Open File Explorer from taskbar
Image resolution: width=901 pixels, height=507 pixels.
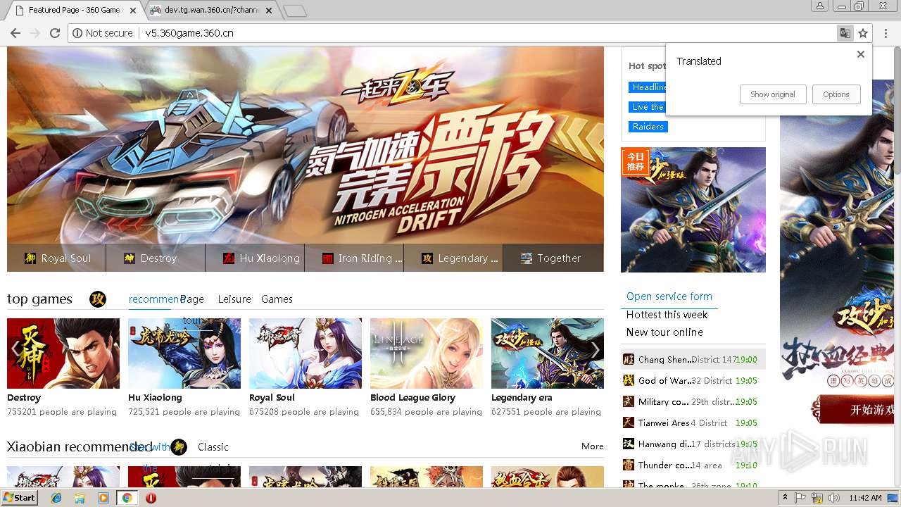80,498
